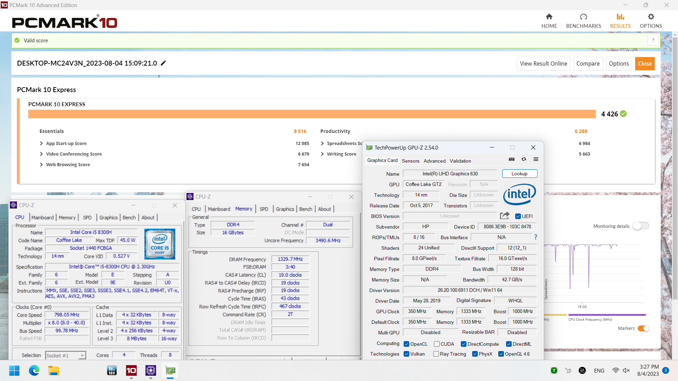The width and height of the screenshot is (678, 381).
Task: Switch to Advanced tab in GPU-Z
Action: coord(434,161)
